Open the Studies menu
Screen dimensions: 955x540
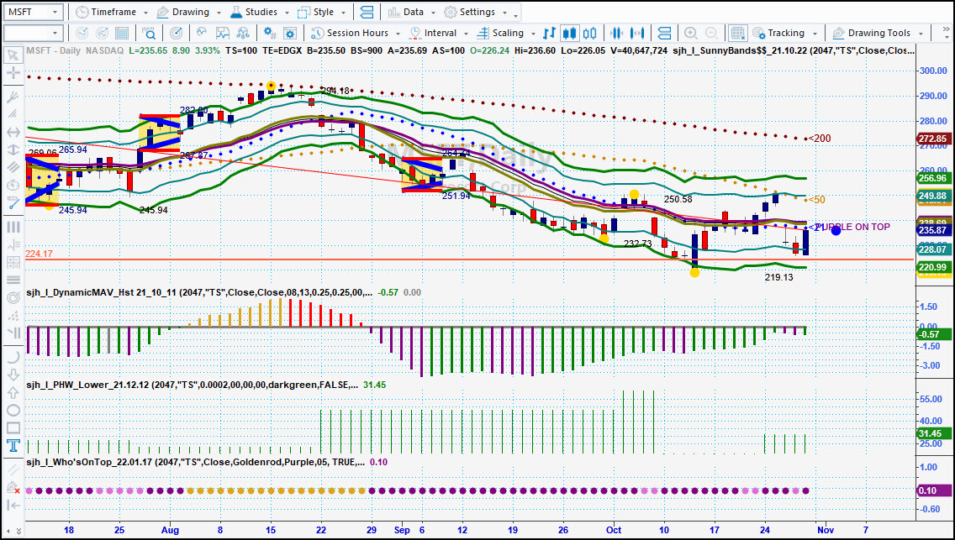pyautogui.click(x=254, y=12)
